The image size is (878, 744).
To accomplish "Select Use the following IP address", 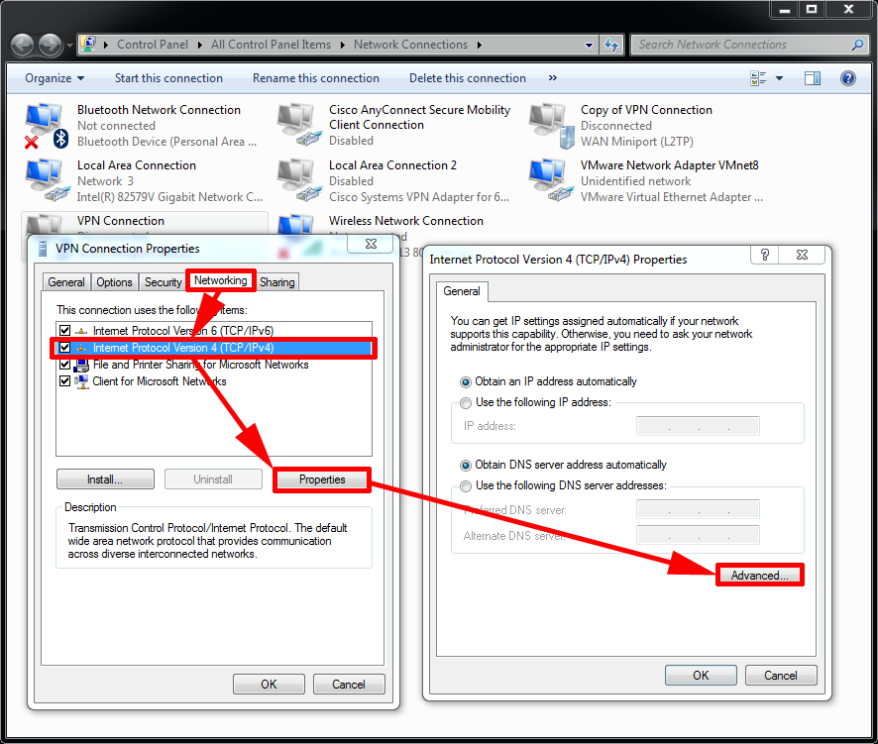I will pos(466,403).
